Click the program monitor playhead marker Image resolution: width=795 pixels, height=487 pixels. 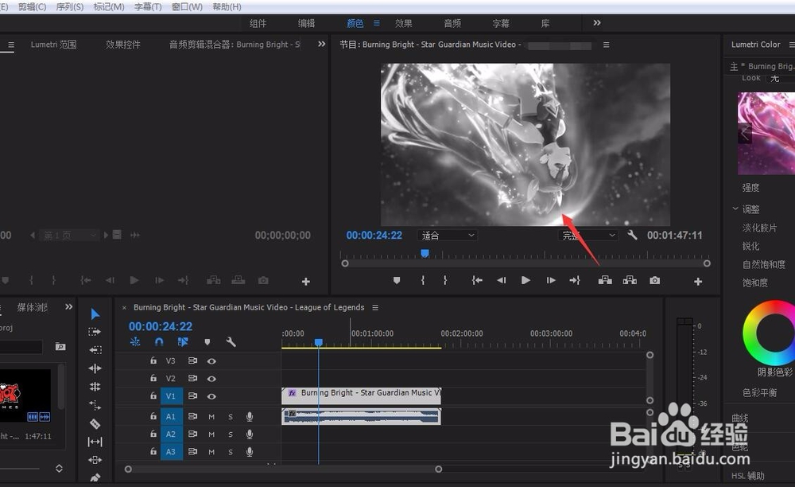(425, 252)
